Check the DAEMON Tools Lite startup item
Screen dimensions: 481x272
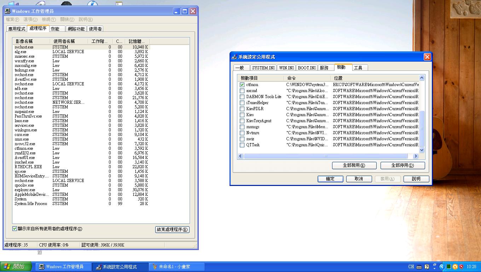[242, 97]
